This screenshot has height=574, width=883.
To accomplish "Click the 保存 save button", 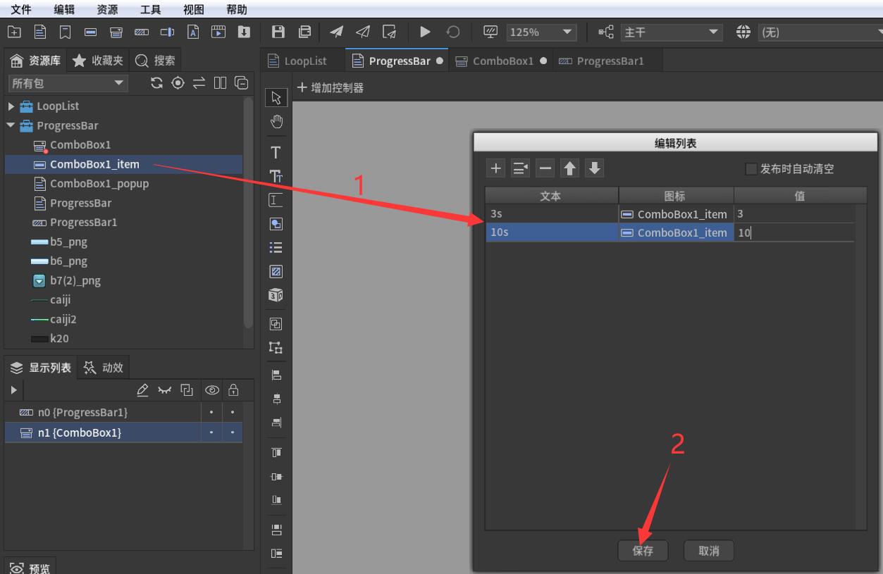I will point(643,551).
